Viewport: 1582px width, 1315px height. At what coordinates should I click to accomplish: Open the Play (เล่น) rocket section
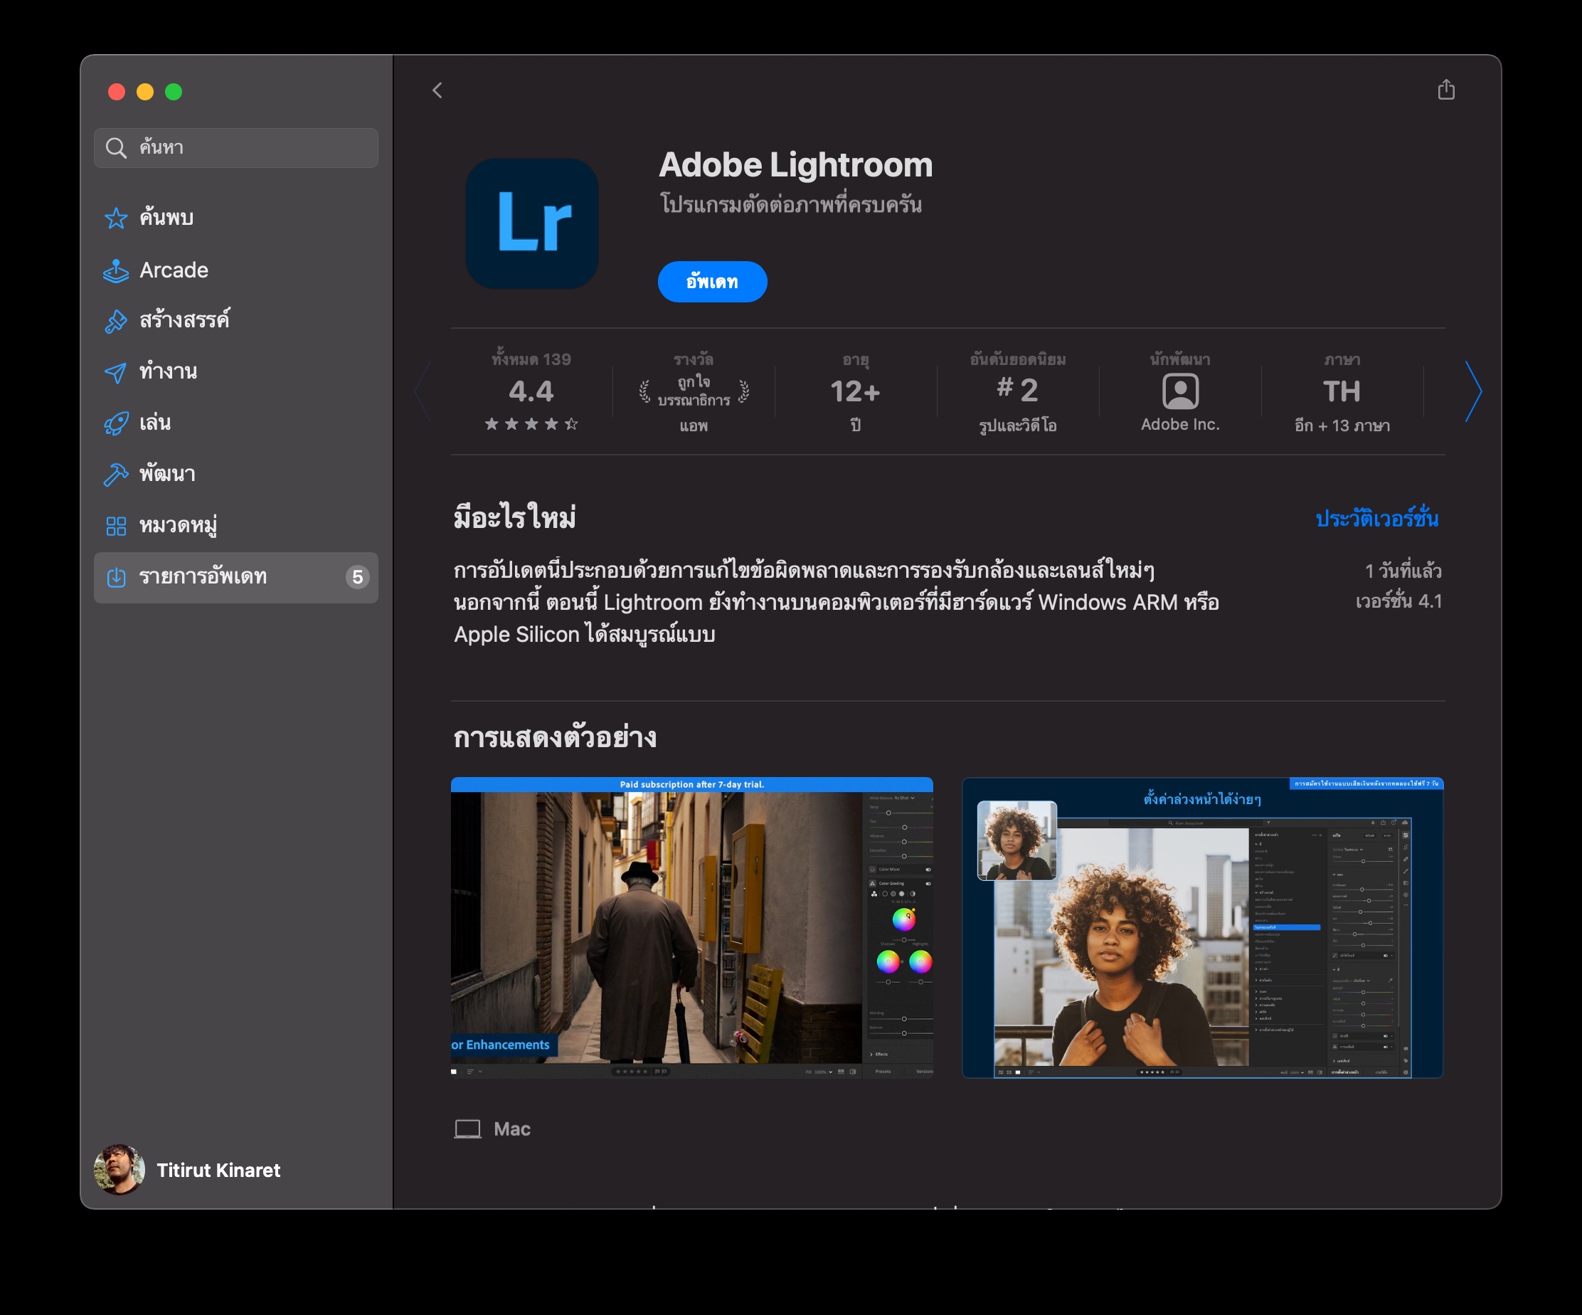click(154, 423)
